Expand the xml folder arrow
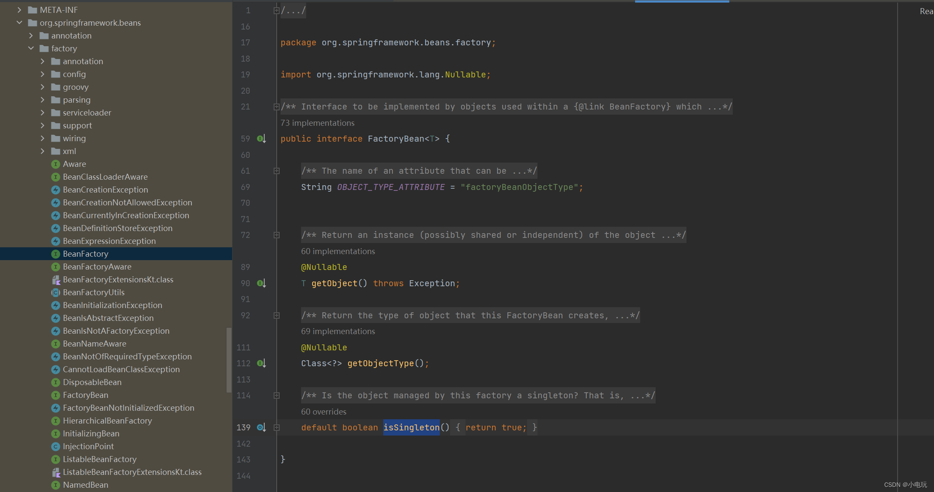 [x=42, y=151]
